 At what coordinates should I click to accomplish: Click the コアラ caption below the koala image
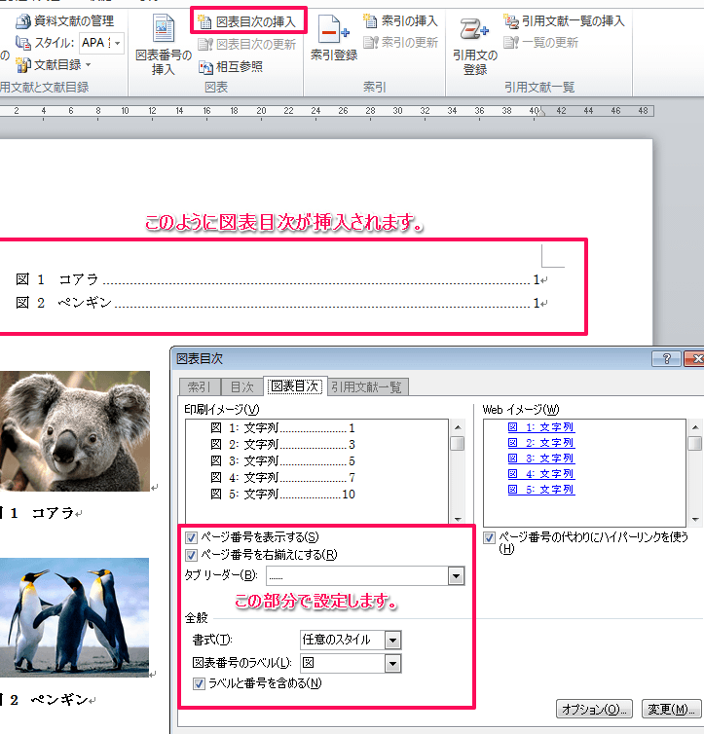click(x=53, y=513)
